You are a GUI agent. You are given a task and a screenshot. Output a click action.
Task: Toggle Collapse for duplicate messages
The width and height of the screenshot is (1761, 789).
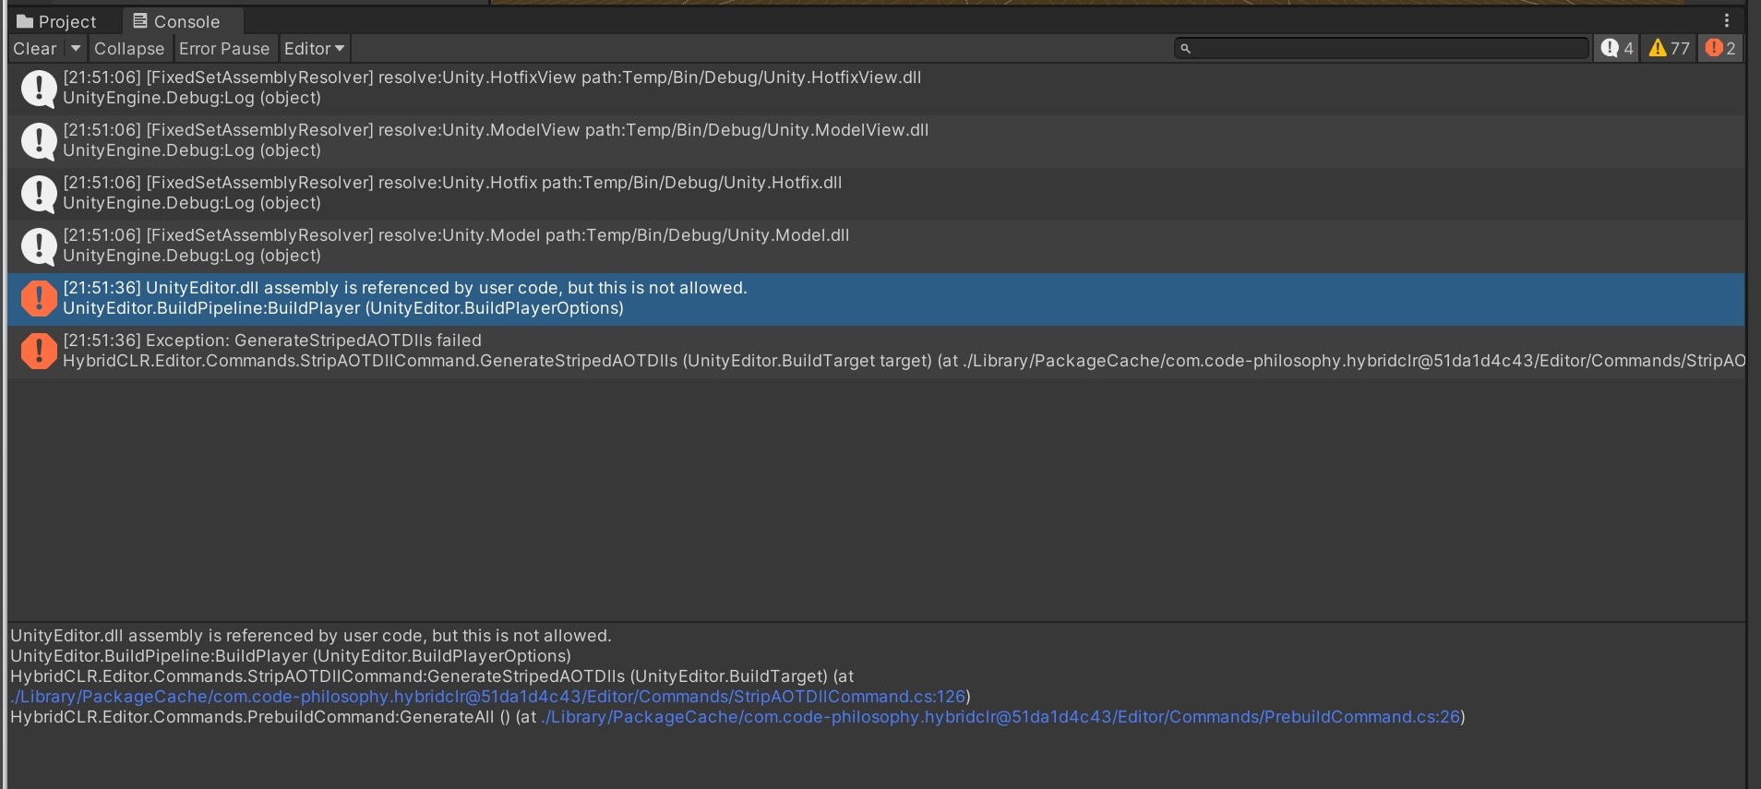(x=129, y=49)
